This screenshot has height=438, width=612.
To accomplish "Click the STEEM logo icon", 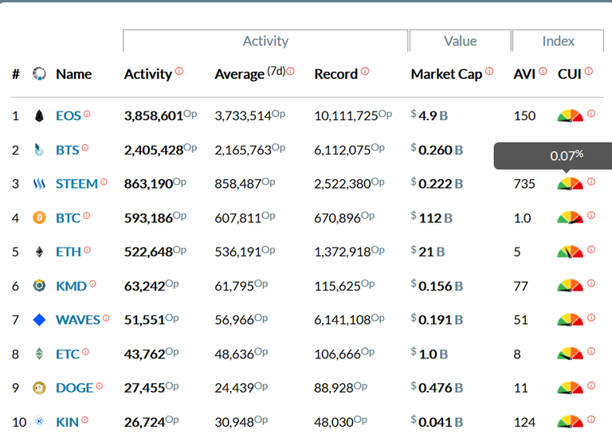I will (x=39, y=184).
